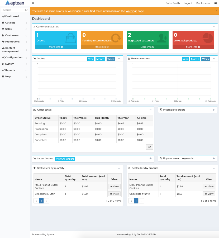Open the Warnings page link

[131, 11]
